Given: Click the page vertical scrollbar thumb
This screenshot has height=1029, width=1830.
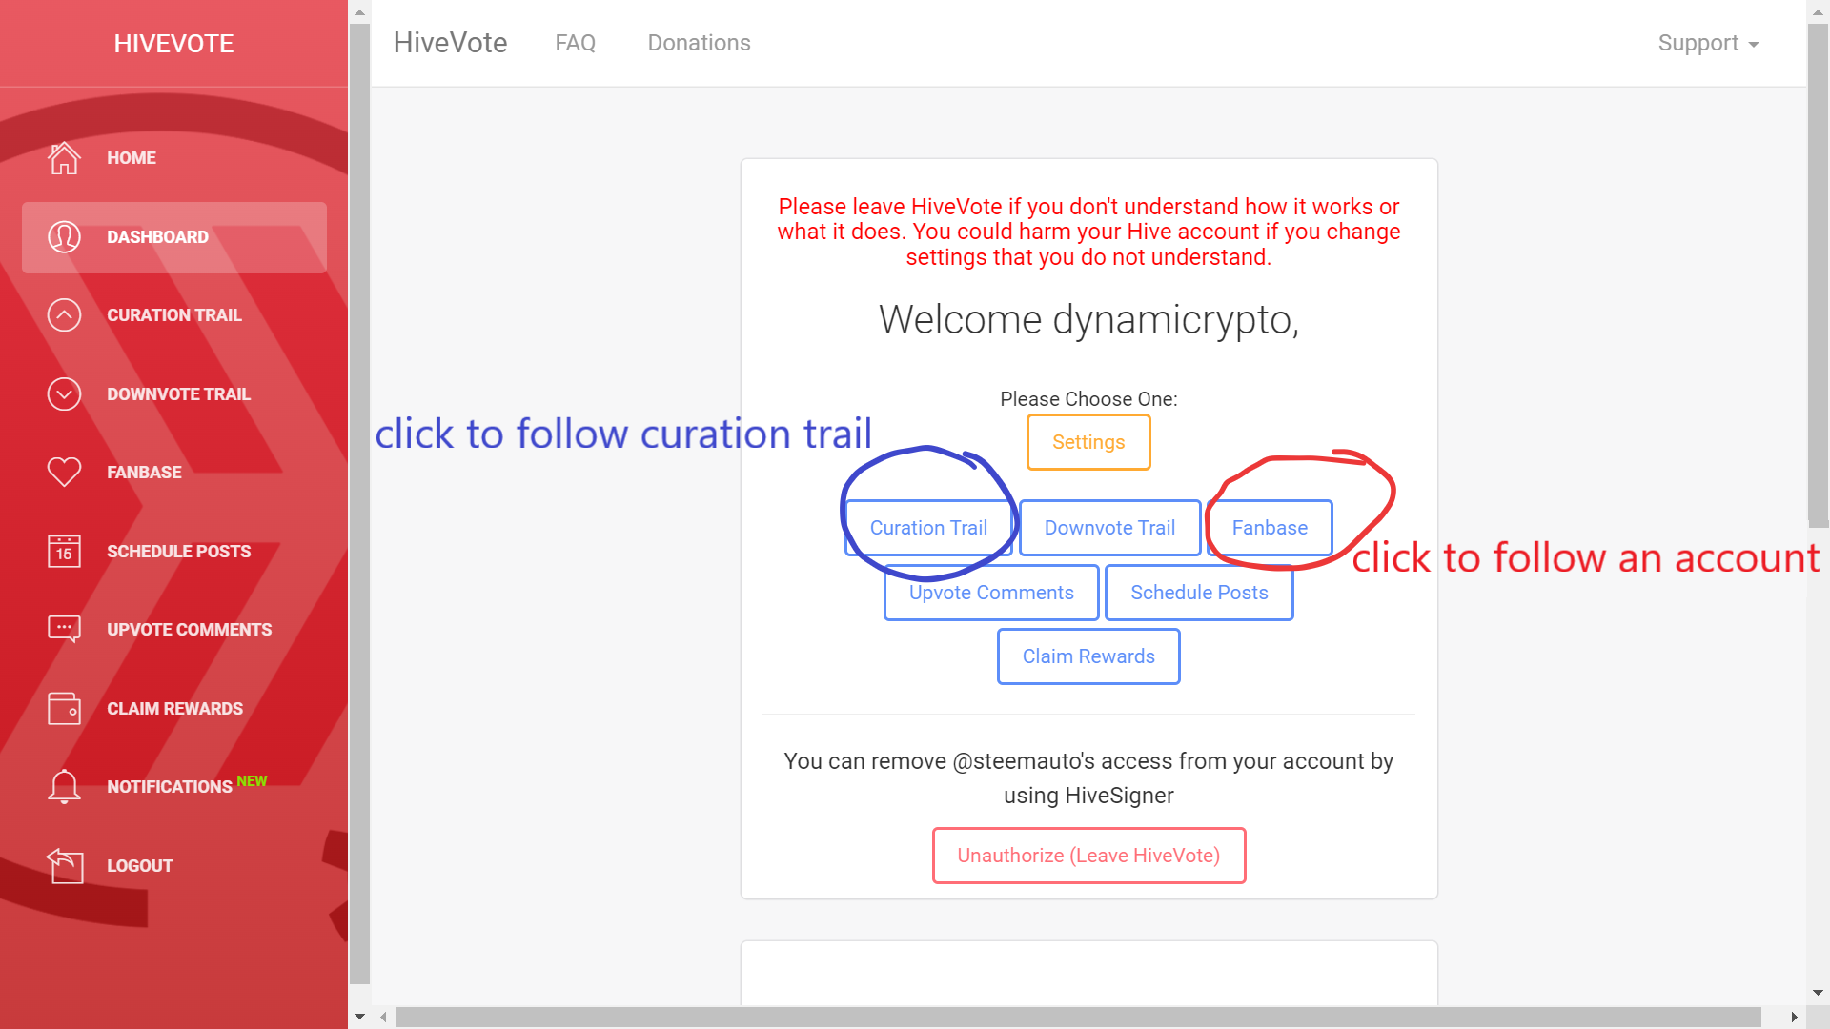Looking at the screenshot, I should (1818, 274).
